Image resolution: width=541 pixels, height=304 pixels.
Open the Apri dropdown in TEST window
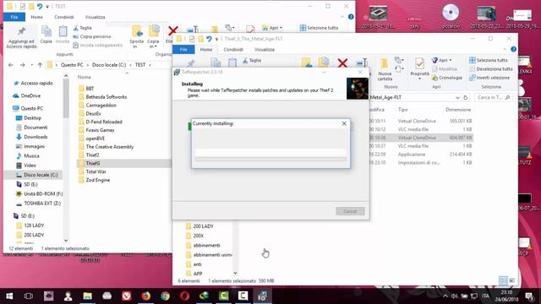click(272, 28)
